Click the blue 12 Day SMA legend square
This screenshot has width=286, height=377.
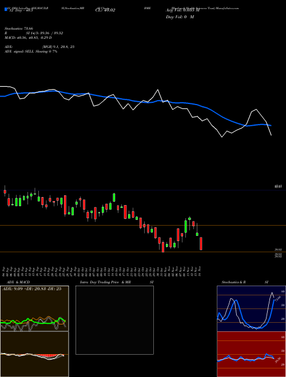point(6,10)
